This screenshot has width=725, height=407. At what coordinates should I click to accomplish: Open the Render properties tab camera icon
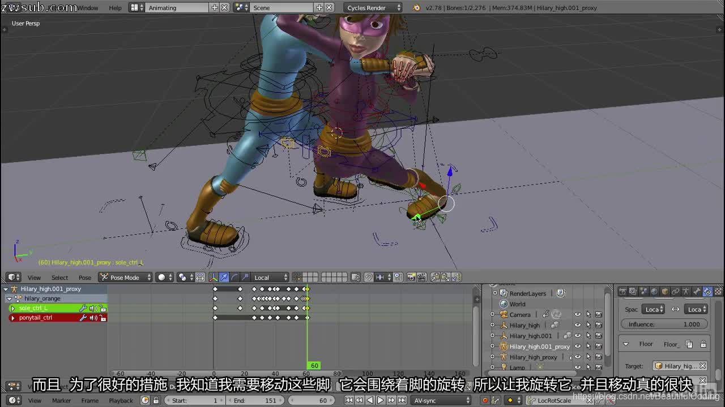pyautogui.click(x=622, y=292)
